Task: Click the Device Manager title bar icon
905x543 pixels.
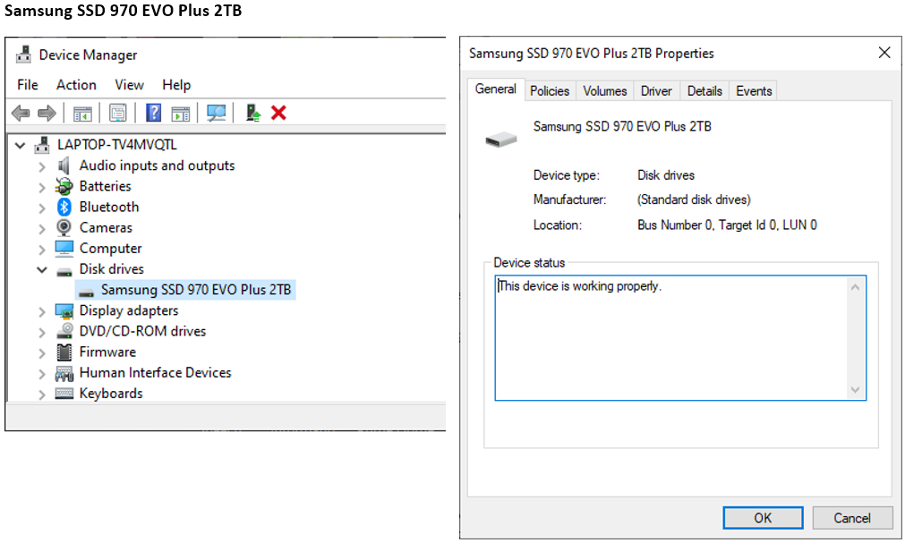Action: tap(23, 55)
